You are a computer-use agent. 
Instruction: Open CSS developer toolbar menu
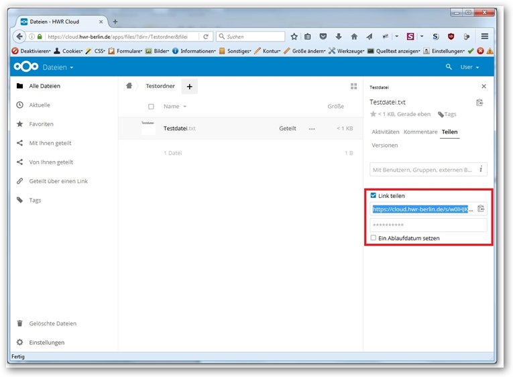click(x=95, y=51)
